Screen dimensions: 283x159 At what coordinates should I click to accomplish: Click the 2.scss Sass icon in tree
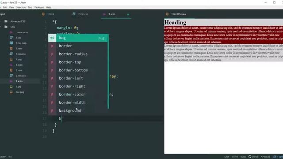11,81
